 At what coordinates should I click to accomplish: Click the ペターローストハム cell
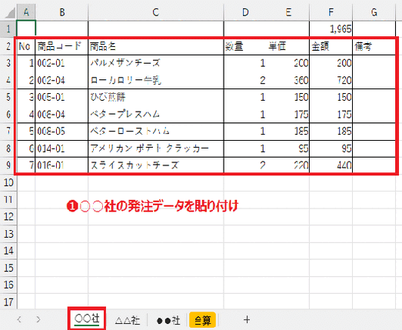tap(156, 132)
